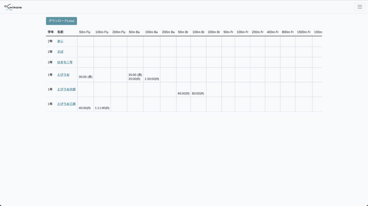Viewport: 368px width, 206px height.
Task: Click the 200m Fly column header
Action: point(119,32)
